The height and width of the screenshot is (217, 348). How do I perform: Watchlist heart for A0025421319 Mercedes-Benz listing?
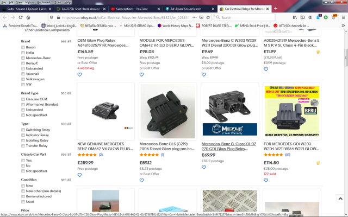click(266, 69)
